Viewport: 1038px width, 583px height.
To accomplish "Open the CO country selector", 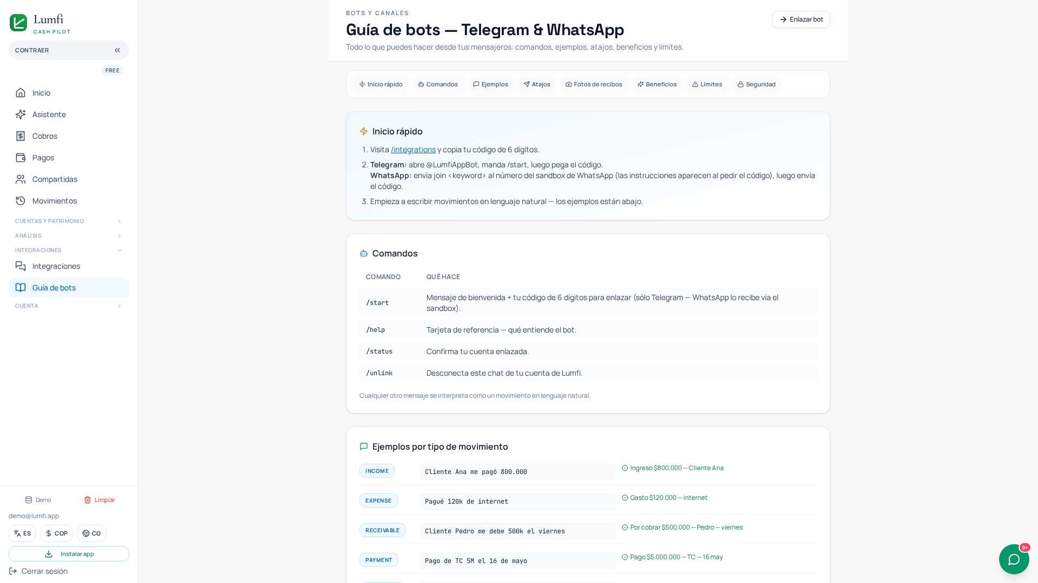I will click(x=91, y=533).
